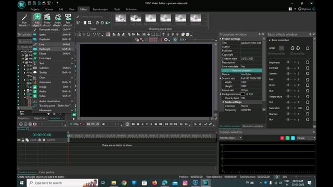The image size is (333, 187).
Task: Adjust the Temperature slider
Action: [291, 97]
